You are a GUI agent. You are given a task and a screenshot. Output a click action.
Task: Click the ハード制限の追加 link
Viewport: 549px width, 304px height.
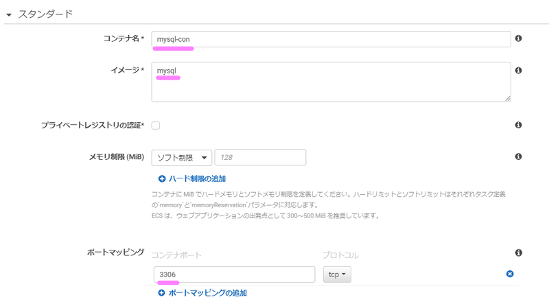point(197,178)
